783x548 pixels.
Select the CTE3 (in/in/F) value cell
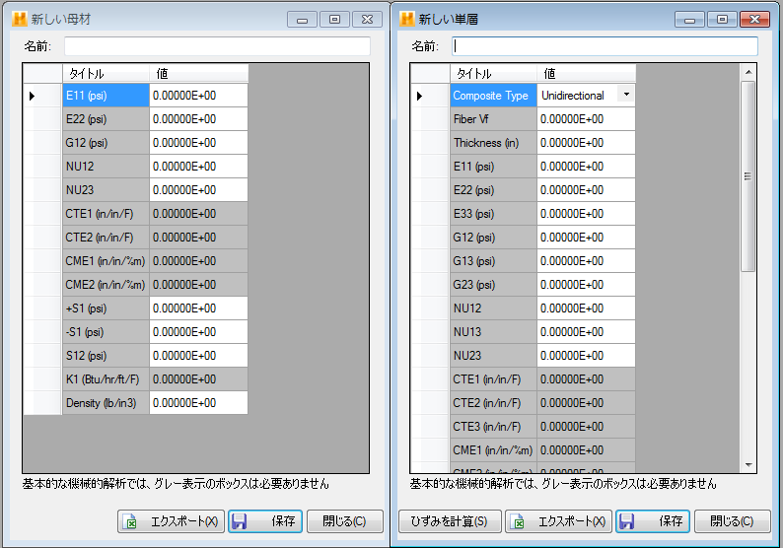point(586,427)
